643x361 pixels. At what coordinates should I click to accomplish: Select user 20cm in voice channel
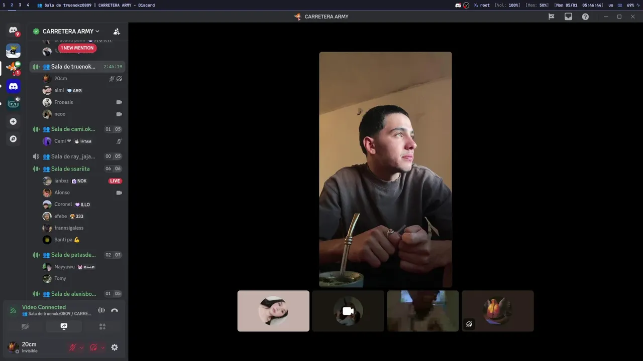coord(60,79)
